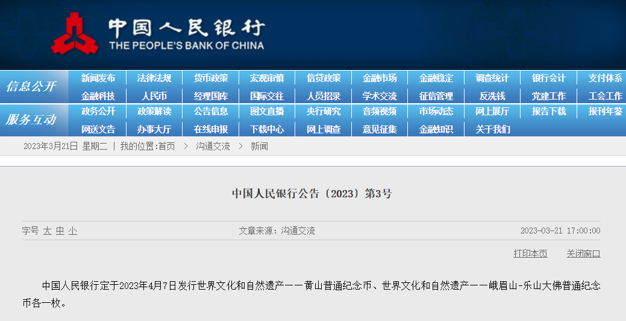Screen dimensions: 626x321
Task: Visit 网上展厅 section
Action: [492, 111]
